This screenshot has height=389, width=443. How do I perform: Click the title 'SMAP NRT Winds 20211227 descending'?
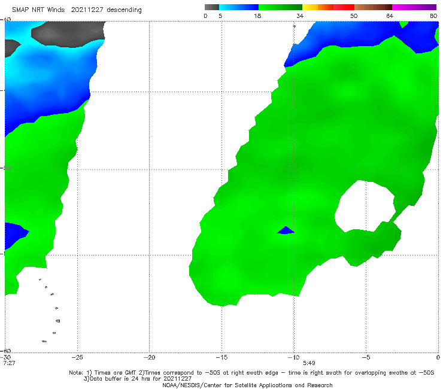point(77,10)
